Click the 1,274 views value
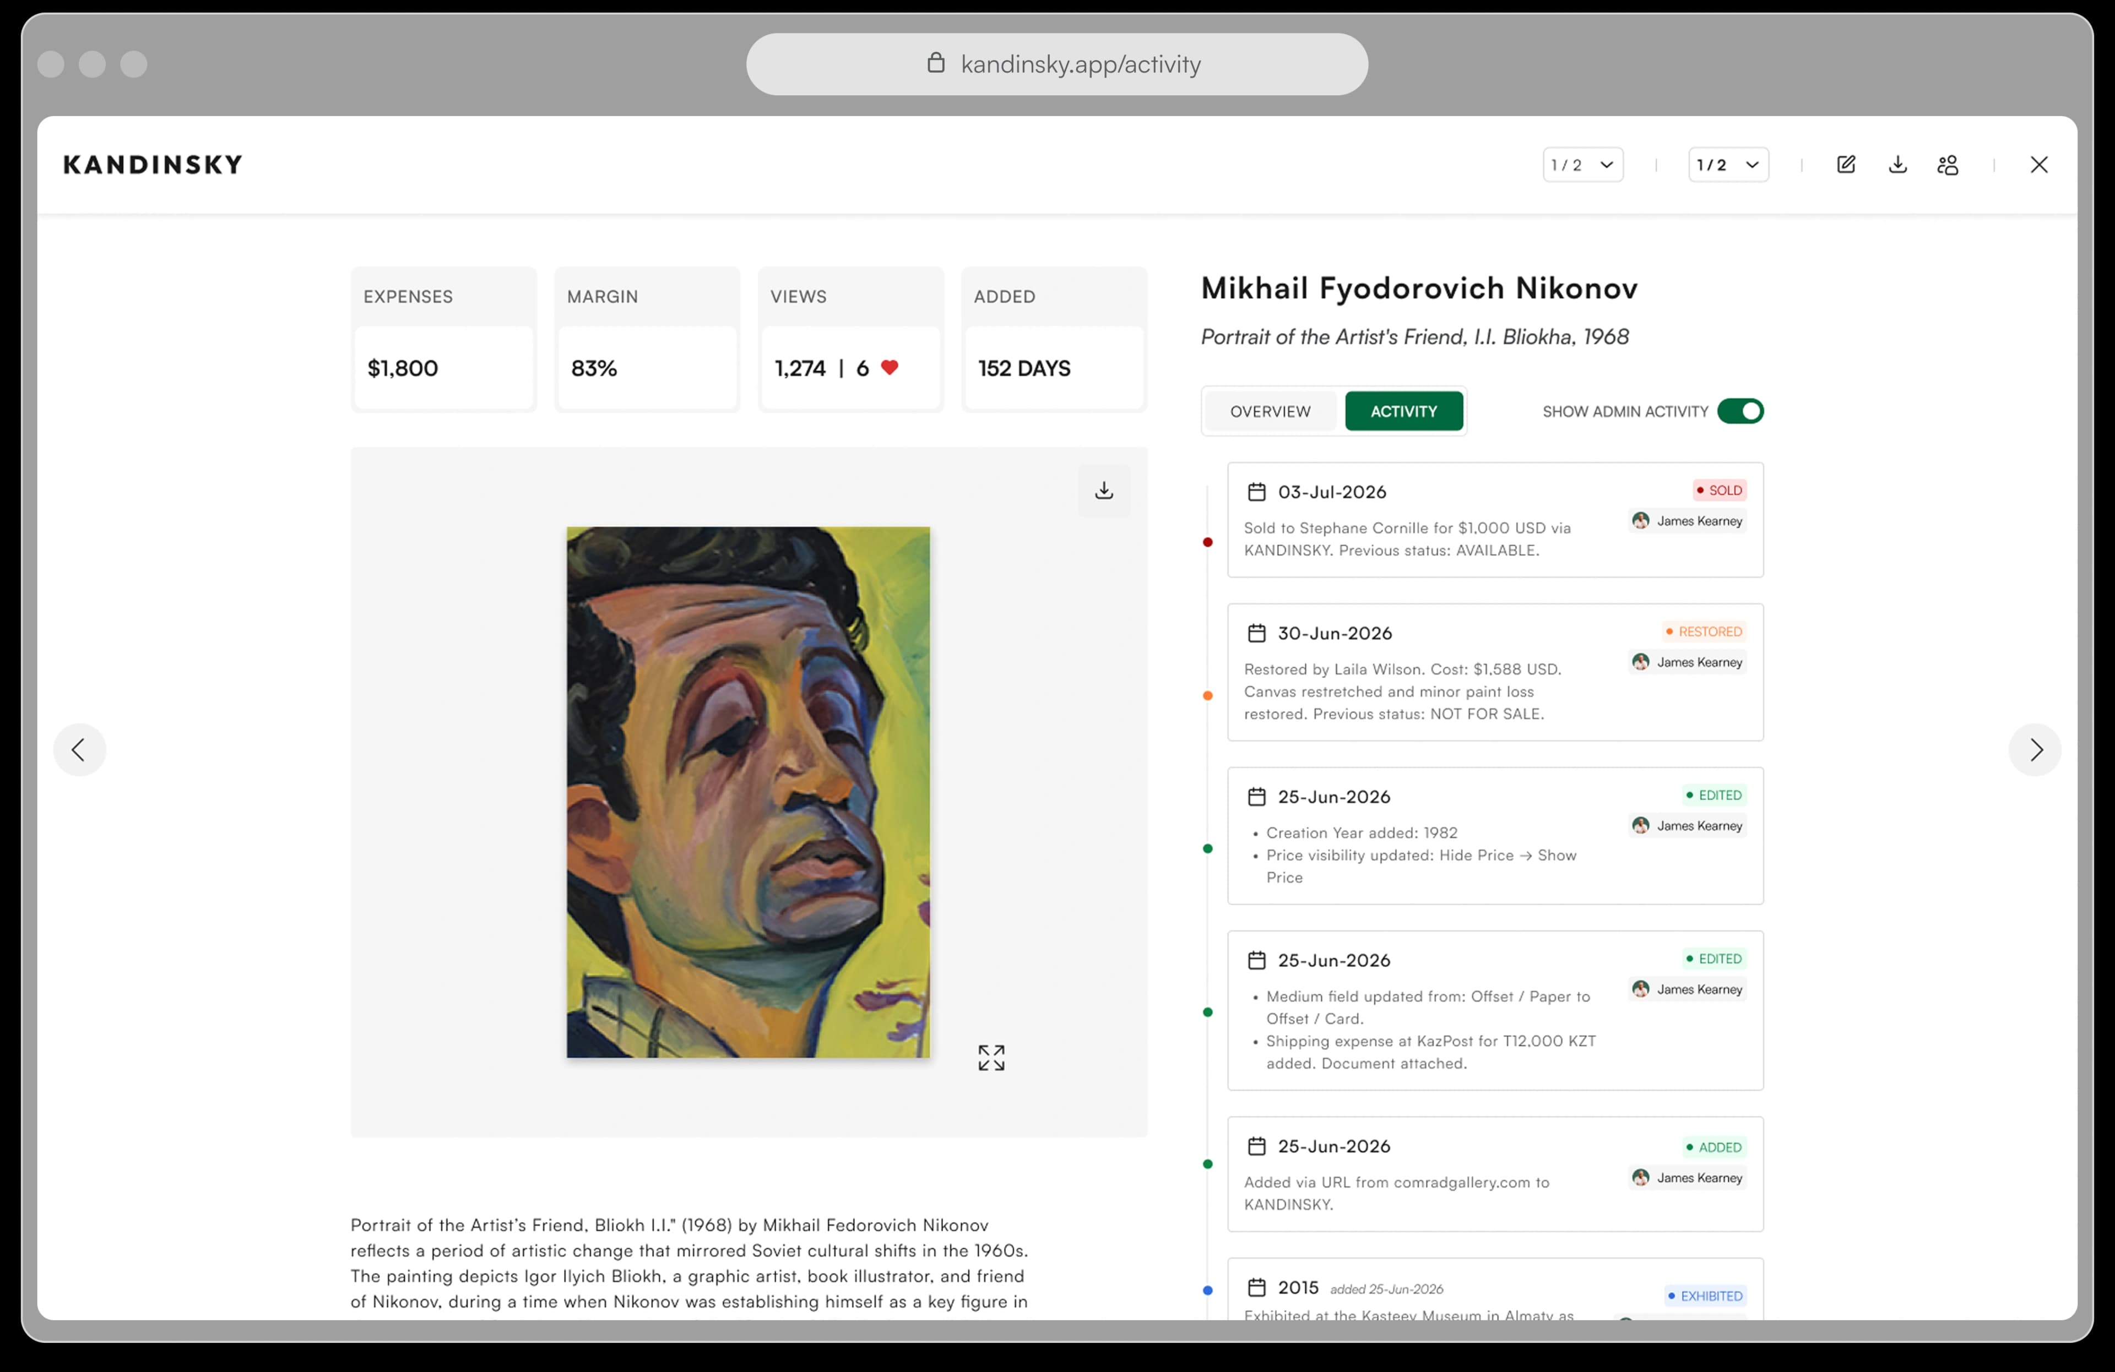The width and height of the screenshot is (2115, 1372). (800, 368)
